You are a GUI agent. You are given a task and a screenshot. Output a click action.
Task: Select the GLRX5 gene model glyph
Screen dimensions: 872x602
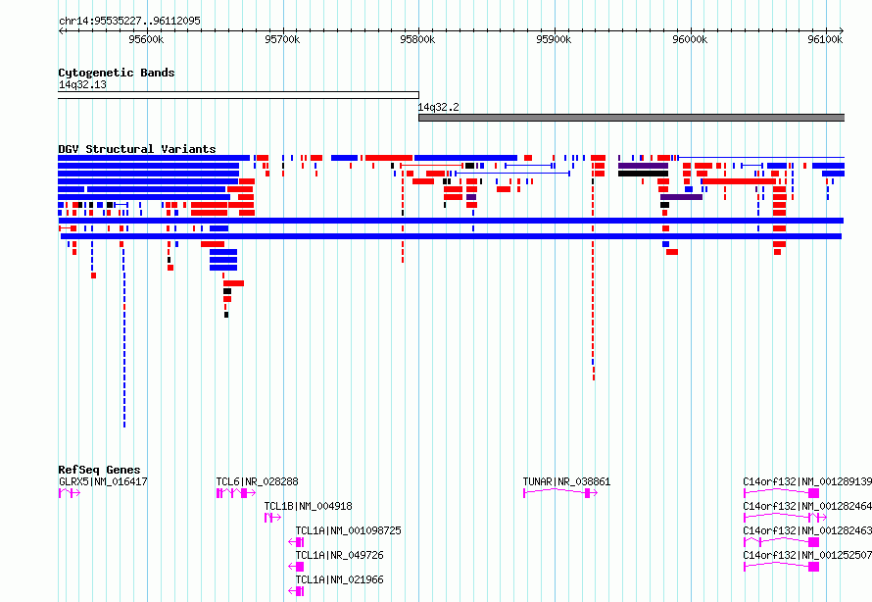[70, 493]
